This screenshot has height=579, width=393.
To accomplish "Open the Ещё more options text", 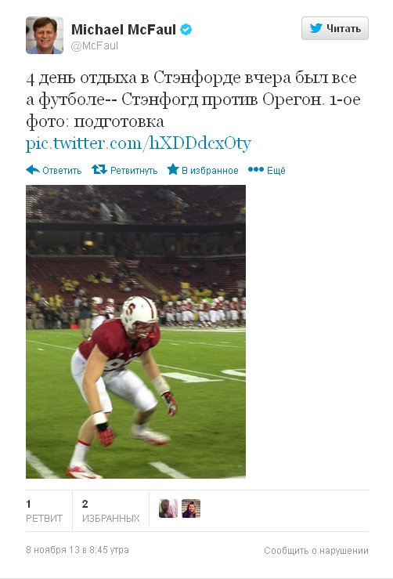I will pos(276,171).
